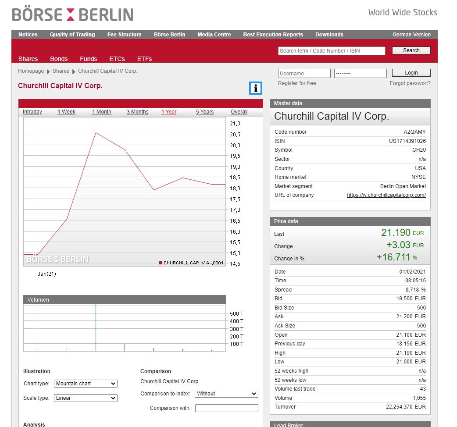Click Forgot password link
This screenshot has height=427, width=457.
[410, 83]
